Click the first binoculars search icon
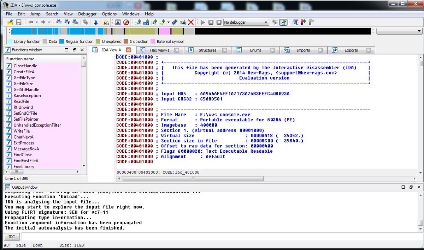 coord(60,22)
